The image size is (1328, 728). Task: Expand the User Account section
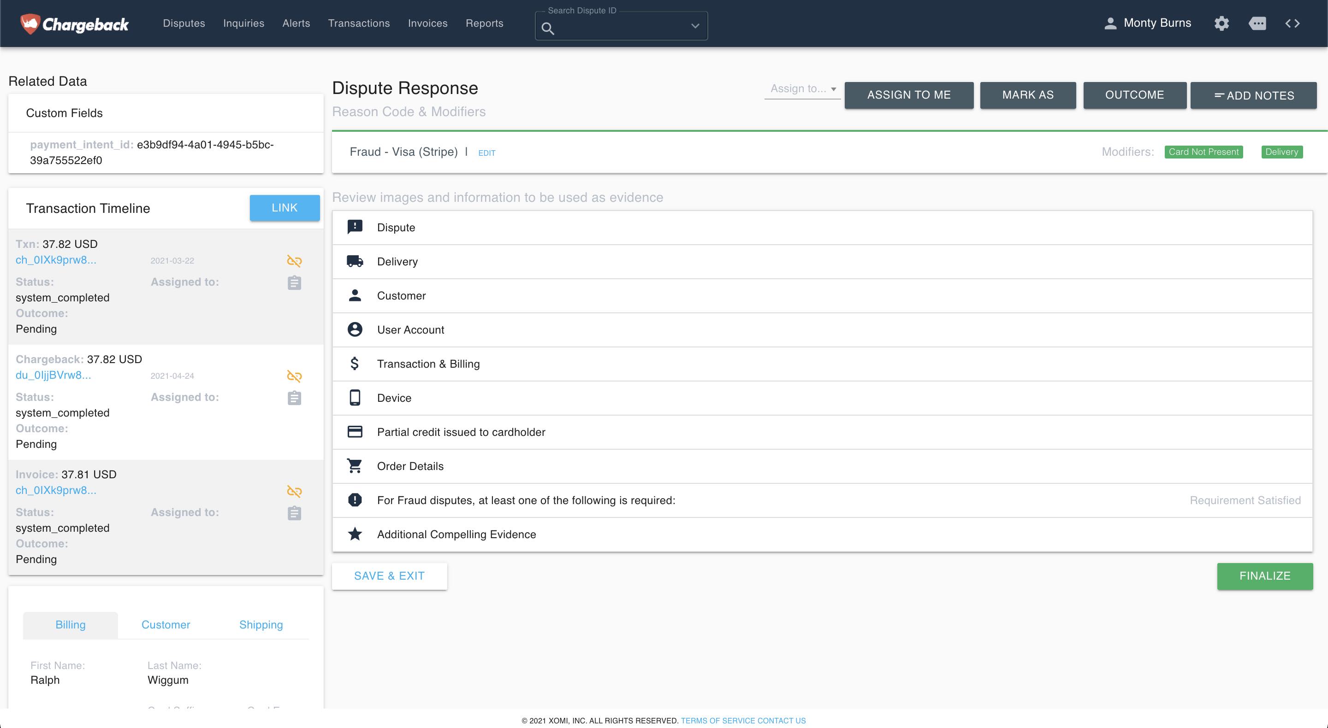tap(822, 330)
